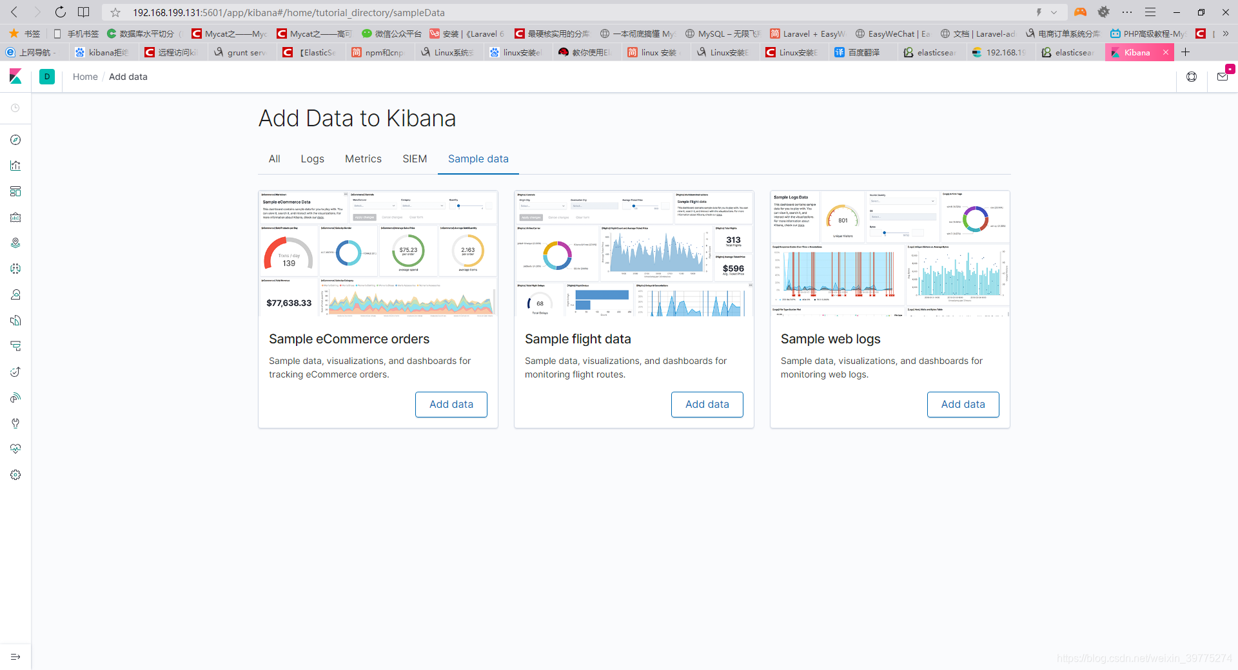Click the Kibana logo

coord(15,77)
